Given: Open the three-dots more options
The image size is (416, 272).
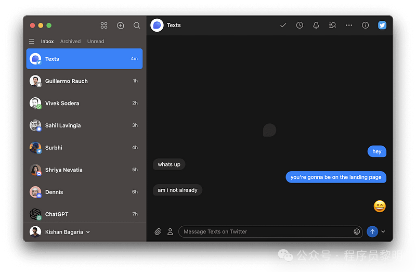Looking at the screenshot, I should pos(349,25).
